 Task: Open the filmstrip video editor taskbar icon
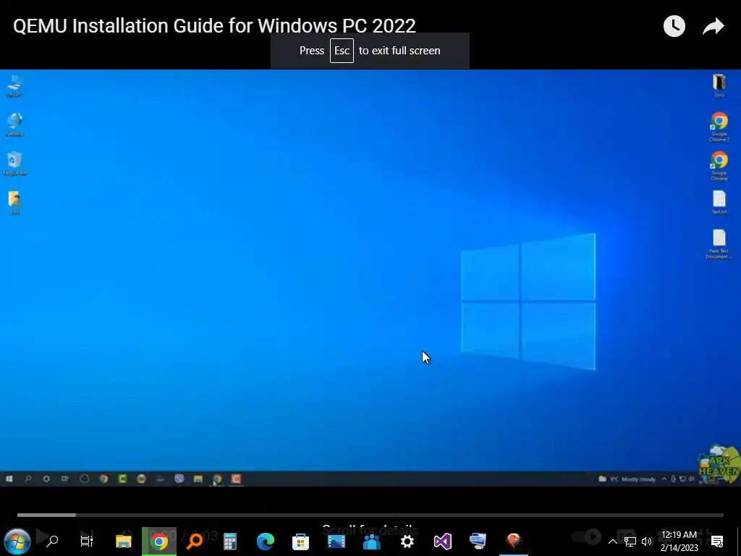336,542
